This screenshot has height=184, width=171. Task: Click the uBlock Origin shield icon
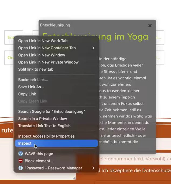click(x=20, y=161)
